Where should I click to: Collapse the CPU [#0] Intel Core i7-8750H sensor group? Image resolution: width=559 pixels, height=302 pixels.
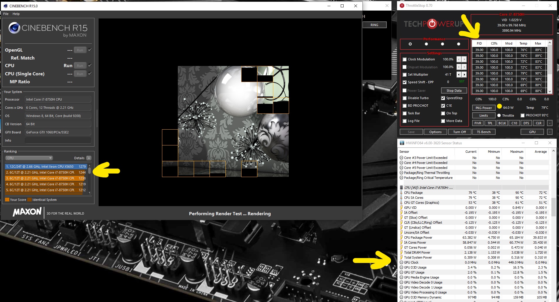[428, 188]
